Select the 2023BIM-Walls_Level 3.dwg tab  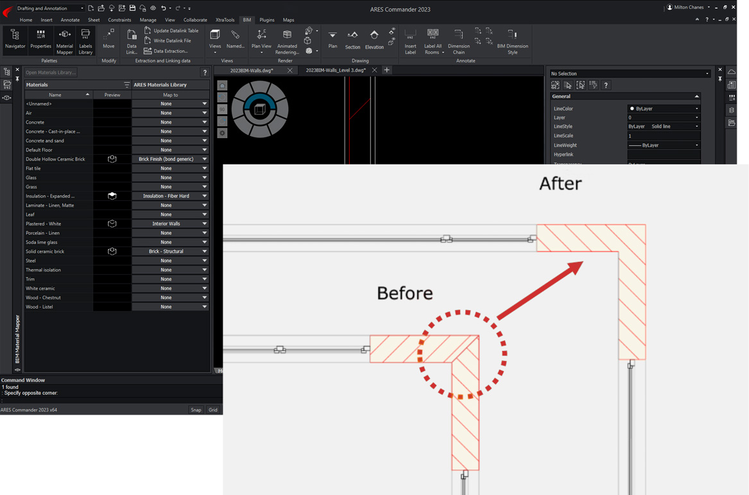click(x=336, y=70)
